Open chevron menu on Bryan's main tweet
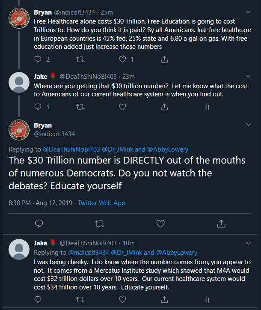The image size is (261, 310). [x=249, y=125]
